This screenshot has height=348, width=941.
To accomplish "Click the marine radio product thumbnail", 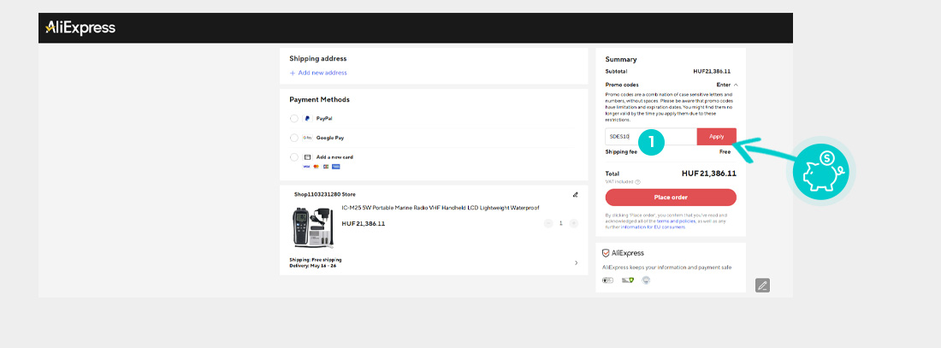I will [x=313, y=227].
